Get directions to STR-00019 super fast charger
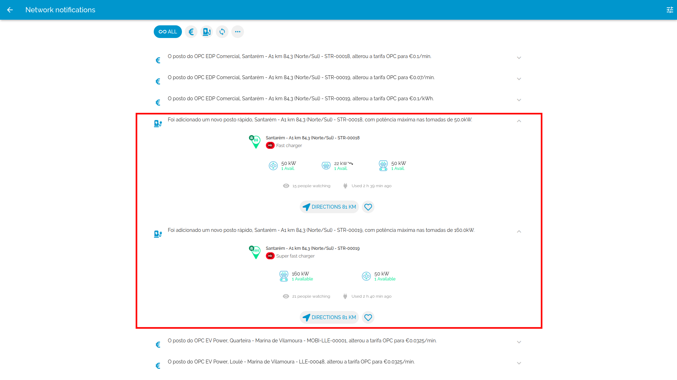This screenshot has width=677, height=380. click(x=329, y=317)
